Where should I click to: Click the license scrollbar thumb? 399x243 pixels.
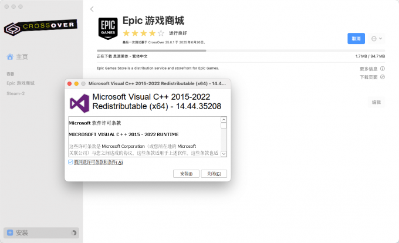224,126
